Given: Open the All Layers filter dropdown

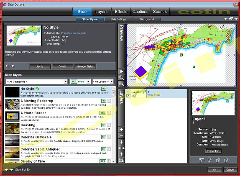Looking at the screenshot, I should pos(103,82).
